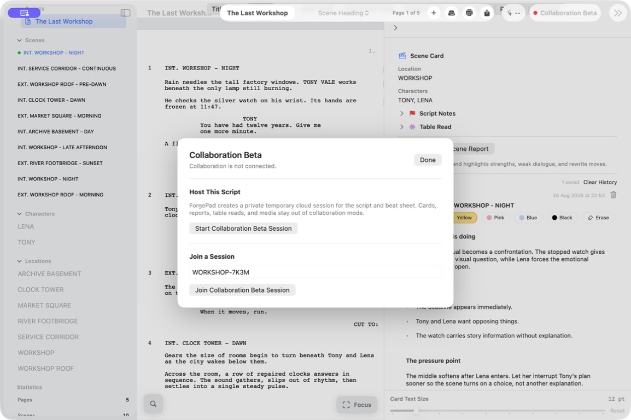
Task: Open search with magnifier icon
Action: 153,404
